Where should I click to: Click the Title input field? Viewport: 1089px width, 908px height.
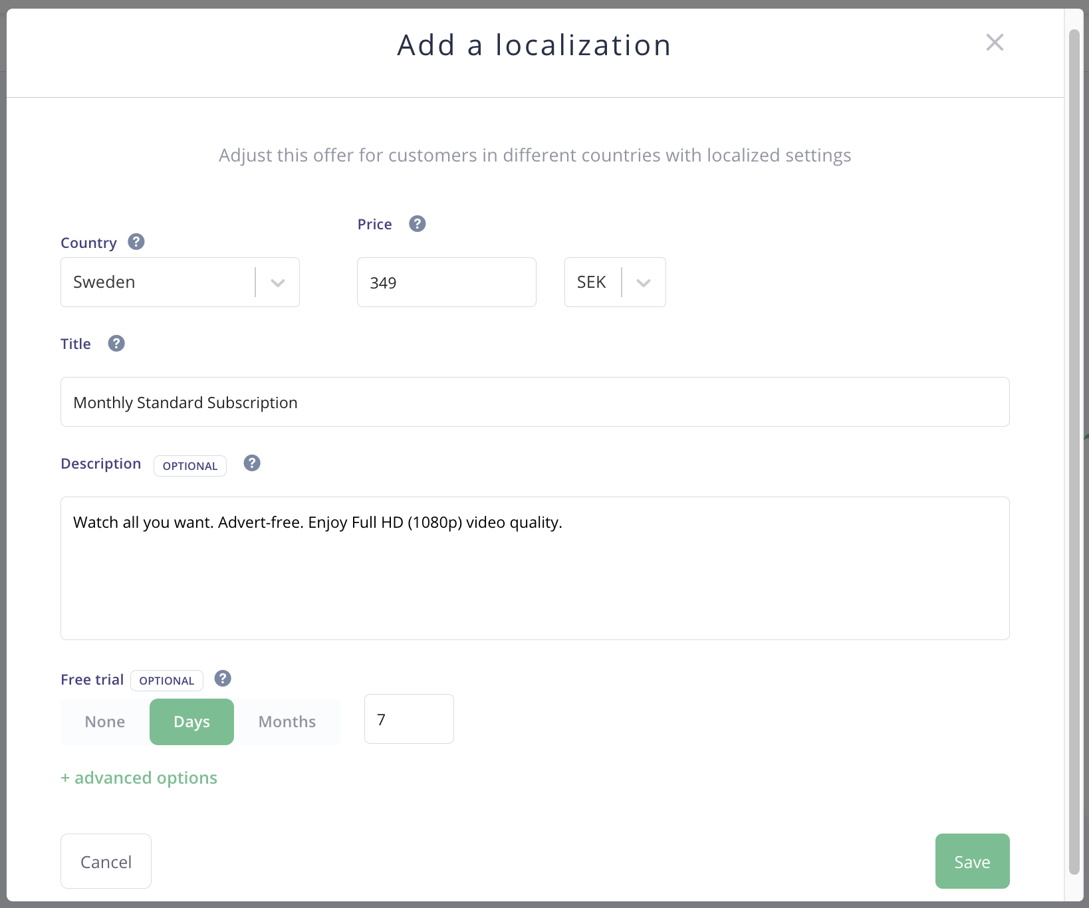pos(535,402)
